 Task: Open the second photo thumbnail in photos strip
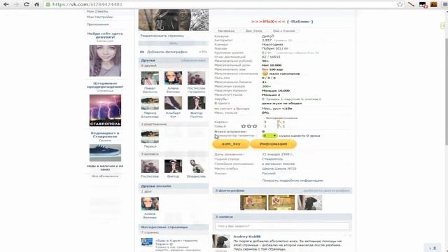point(281,202)
